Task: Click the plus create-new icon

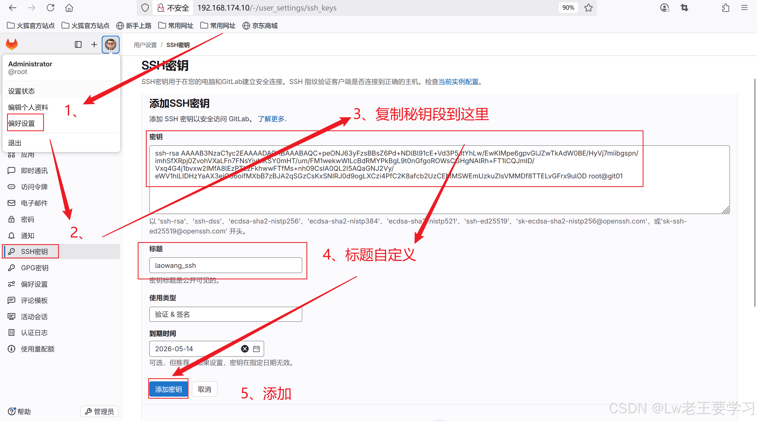Action: [x=94, y=45]
